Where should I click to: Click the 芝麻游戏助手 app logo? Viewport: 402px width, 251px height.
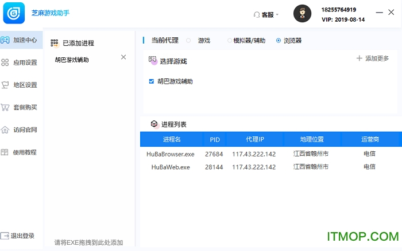[14, 13]
